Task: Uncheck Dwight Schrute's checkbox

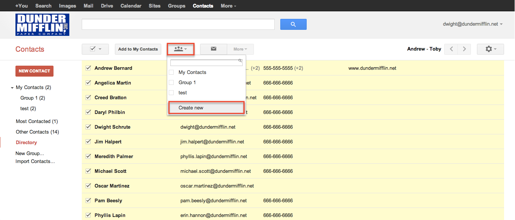Action: coord(88,127)
